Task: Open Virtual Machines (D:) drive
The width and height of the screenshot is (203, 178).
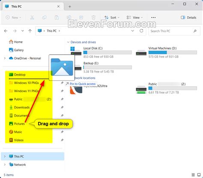Action: click(166, 52)
